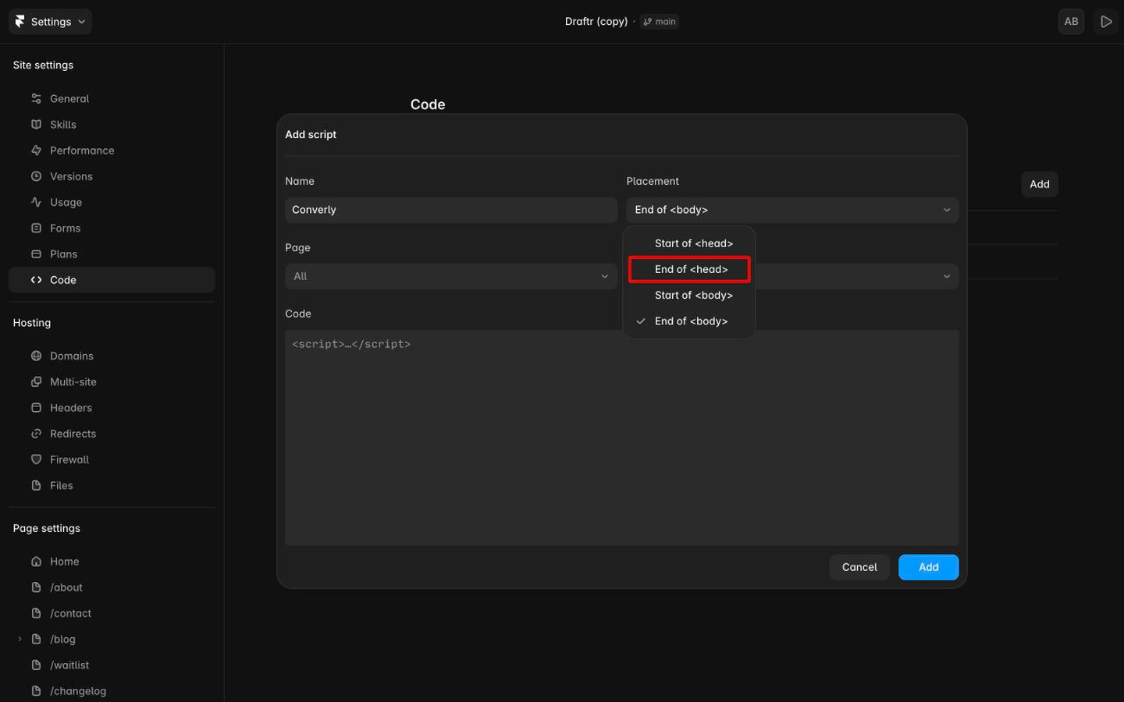This screenshot has height=702, width=1124.
Task: Select Start of <head> placement option
Action: pos(689,243)
